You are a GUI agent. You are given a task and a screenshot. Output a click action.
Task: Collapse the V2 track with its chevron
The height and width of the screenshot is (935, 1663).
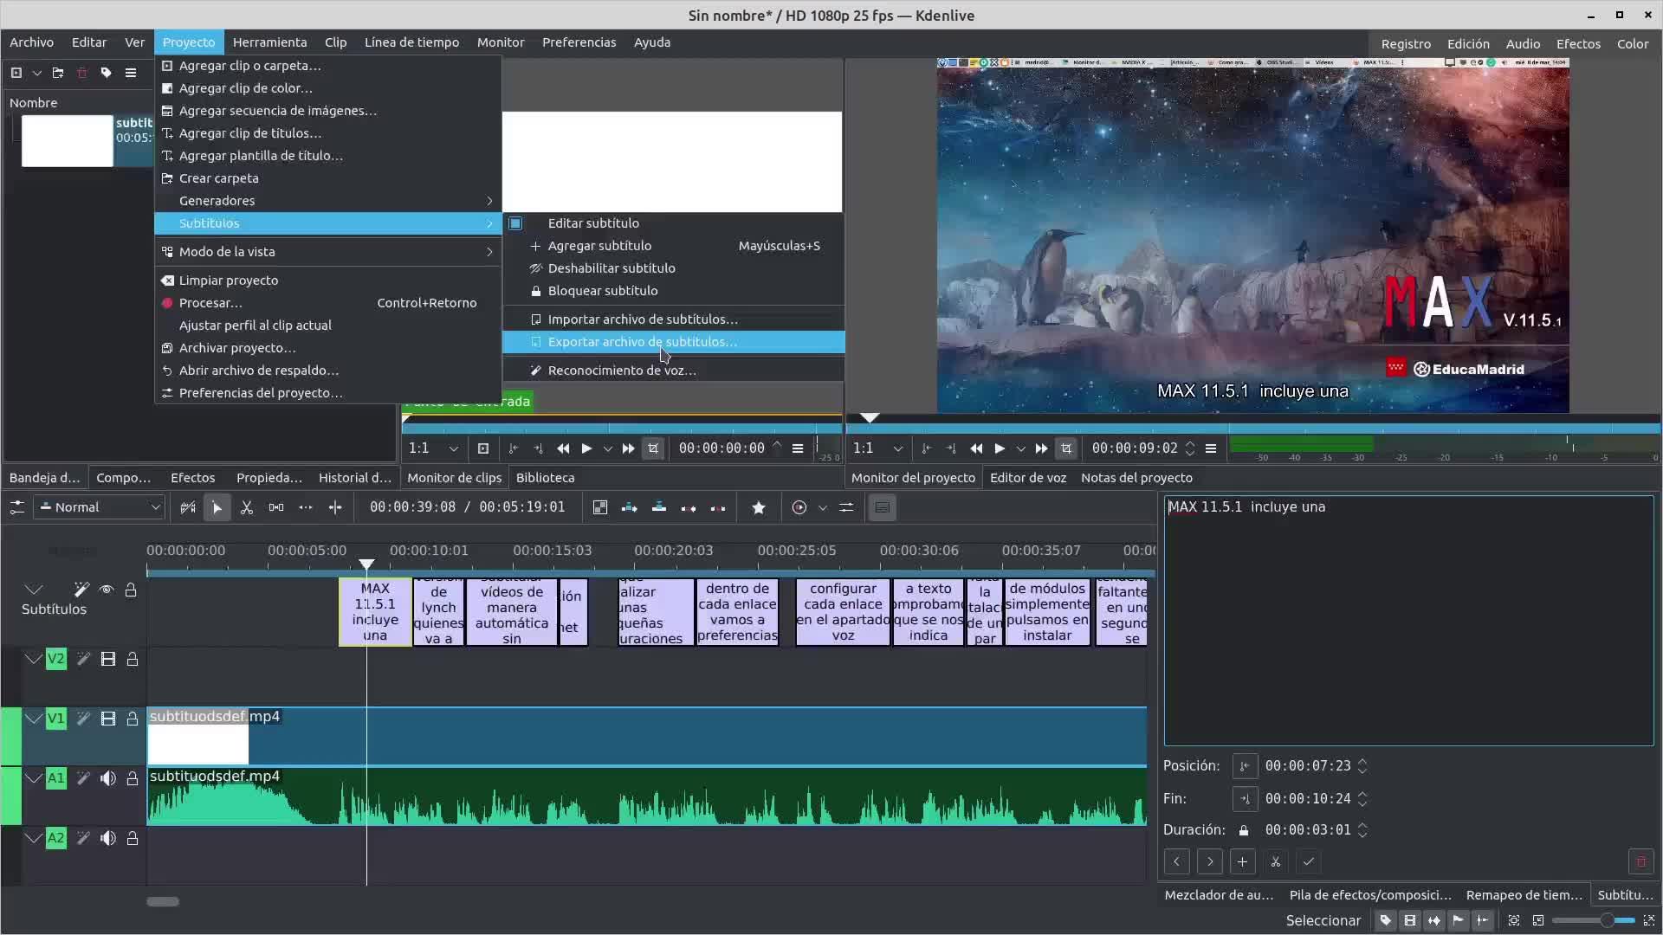click(33, 659)
